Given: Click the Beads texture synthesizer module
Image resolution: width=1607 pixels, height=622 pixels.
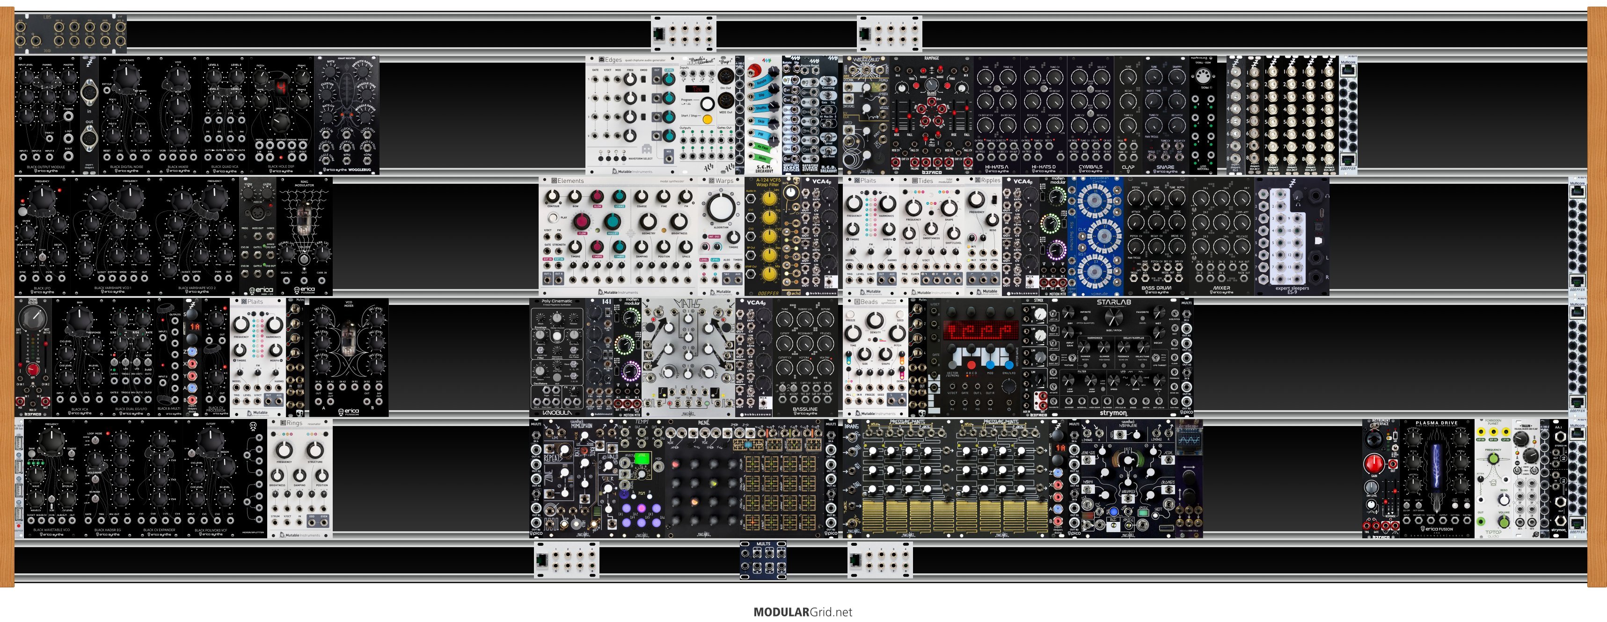Looking at the screenshot, I should (x=876, y=357).
